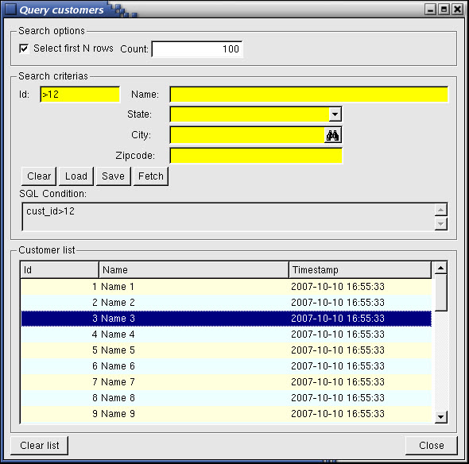Uncheck the Select first N rows checkbox
The width and height of the screenshot is (469, 464).
24,48
